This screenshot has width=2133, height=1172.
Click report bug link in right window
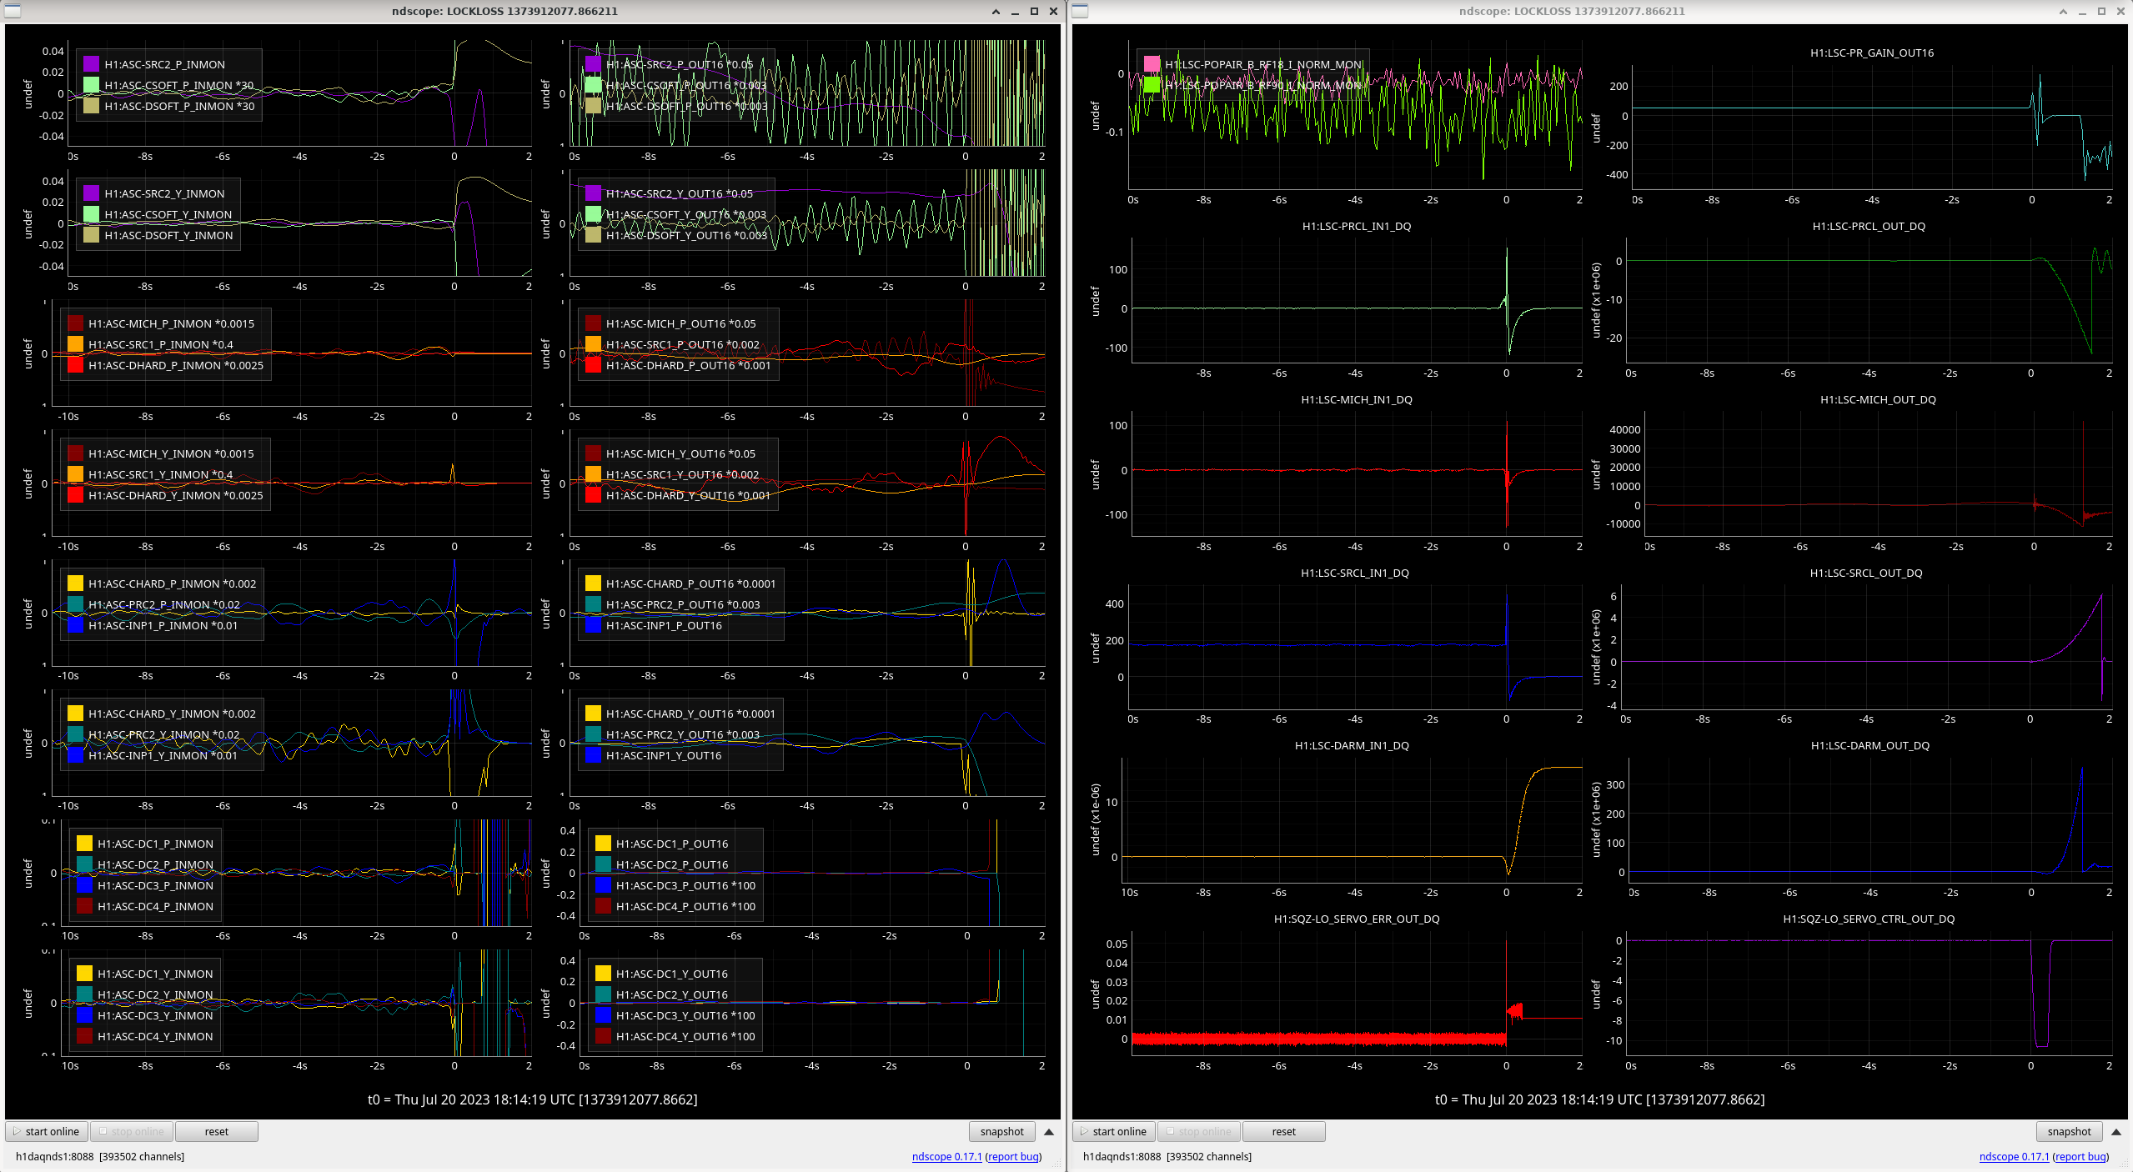tap(2080, 1156)
